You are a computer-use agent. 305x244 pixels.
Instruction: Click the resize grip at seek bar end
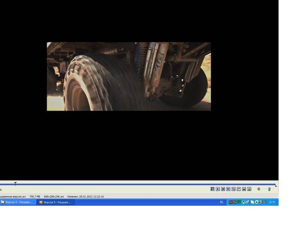(276, 185)
